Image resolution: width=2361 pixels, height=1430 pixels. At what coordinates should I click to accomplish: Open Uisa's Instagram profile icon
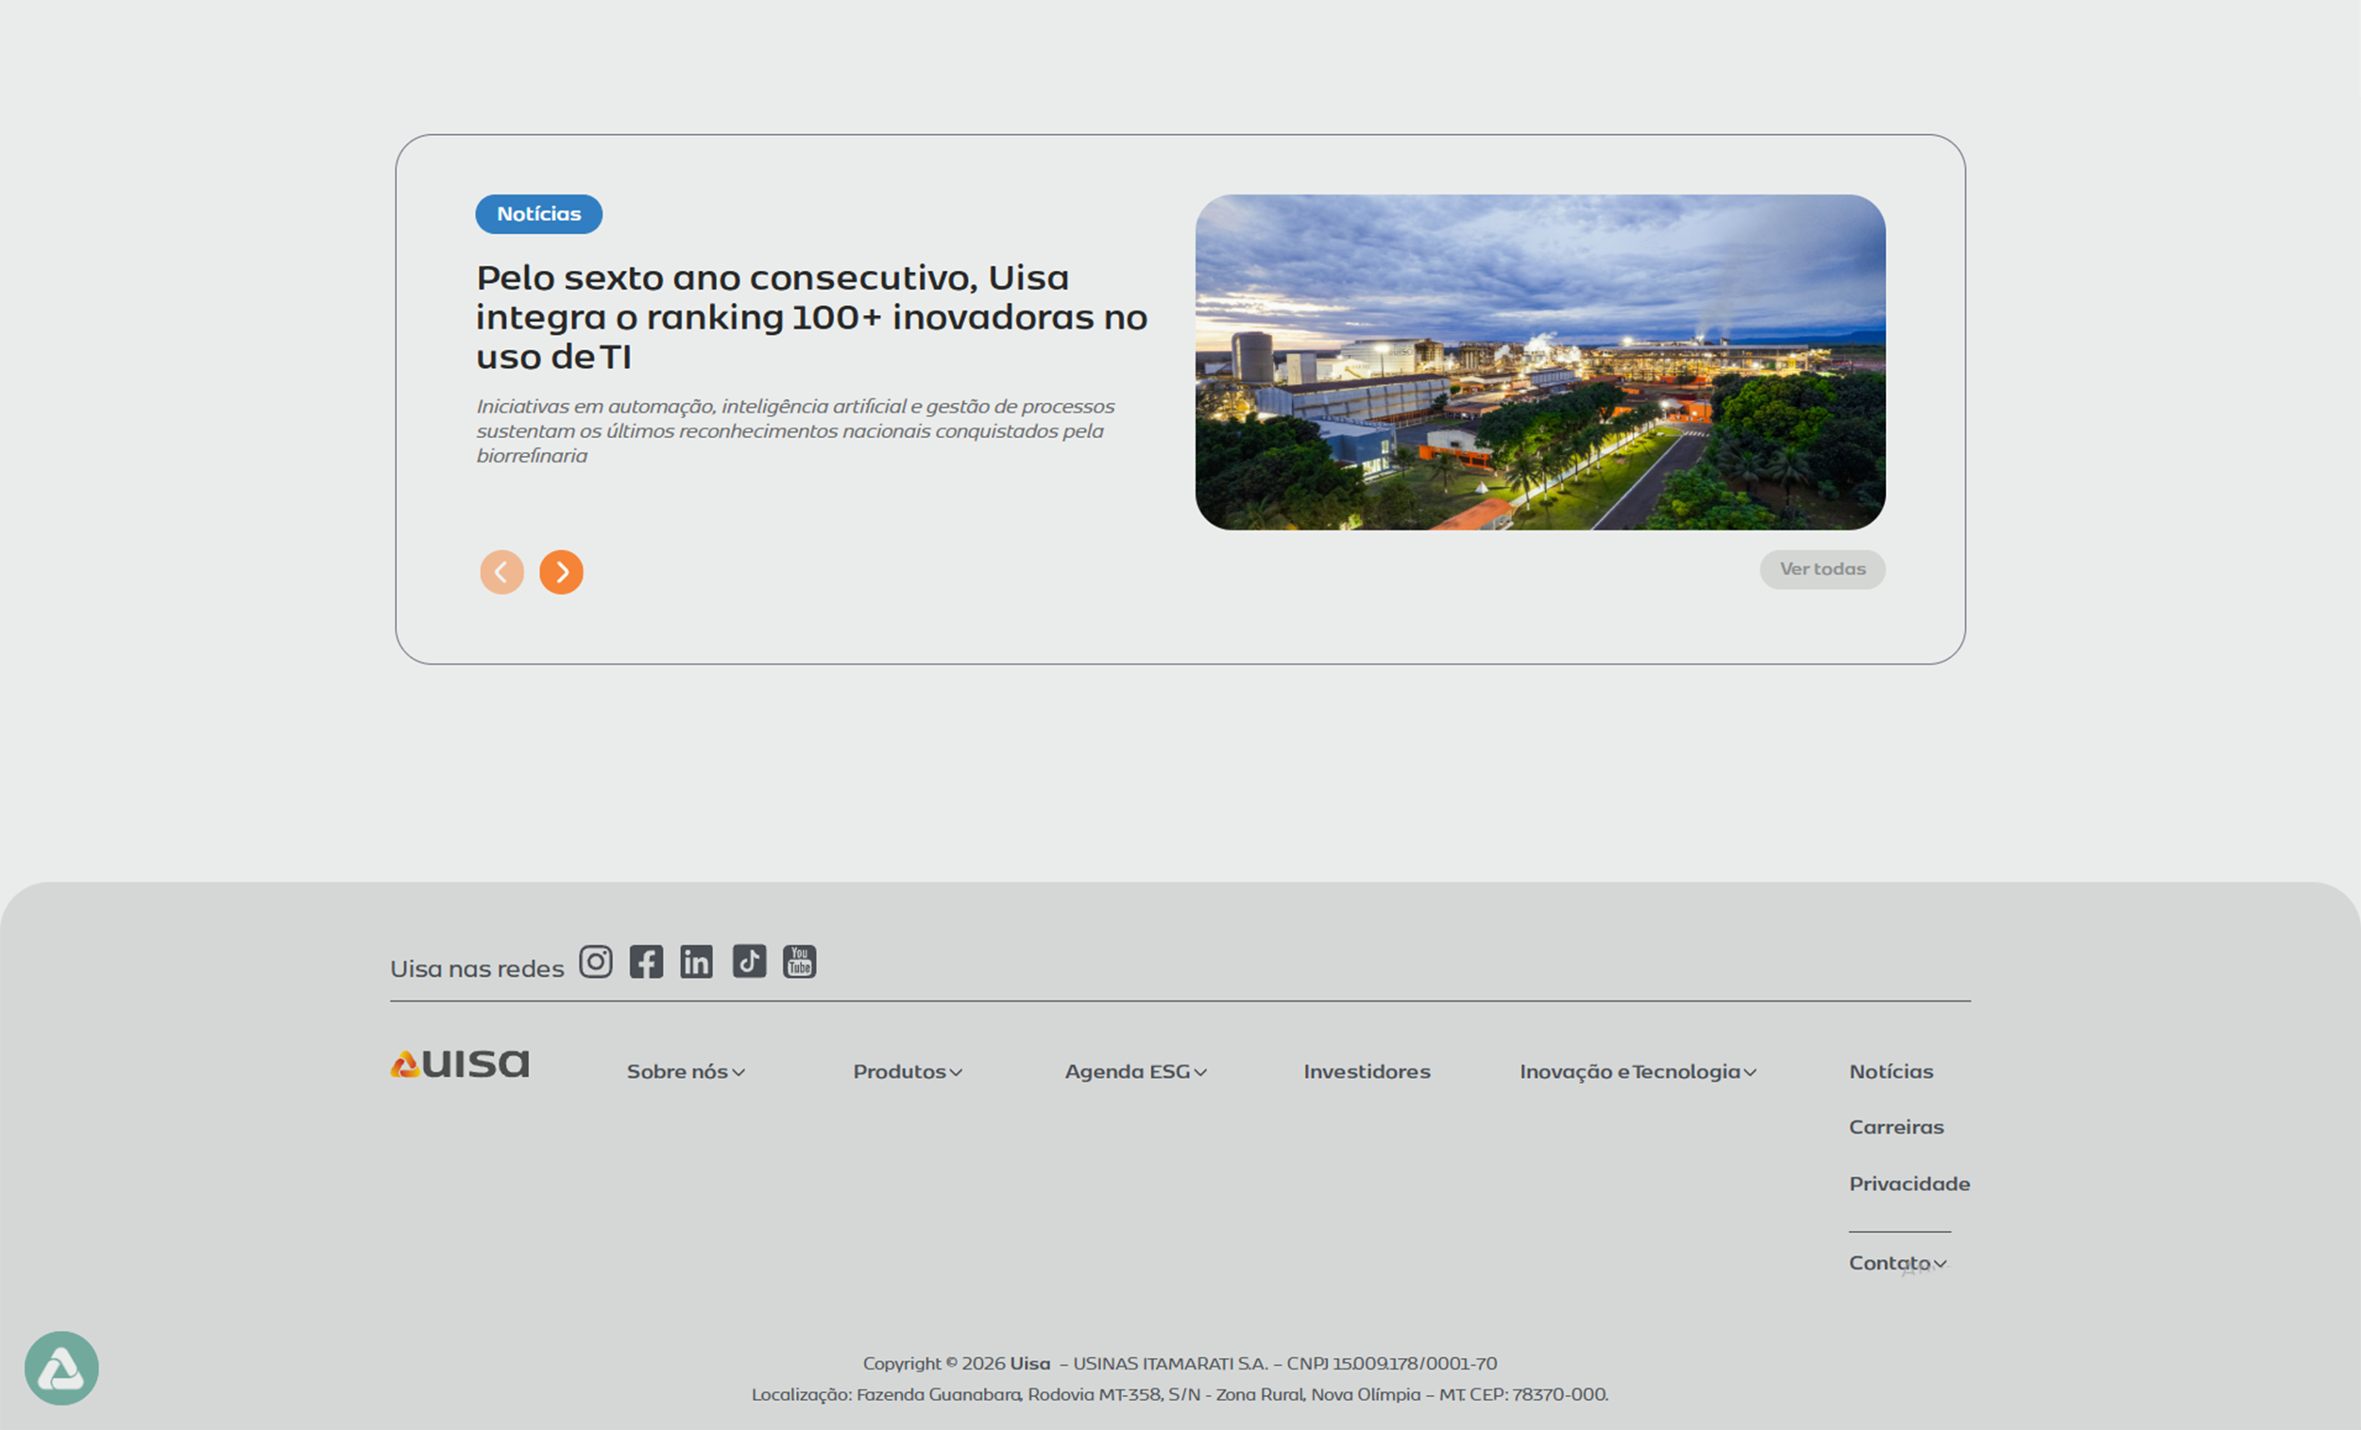595,962
